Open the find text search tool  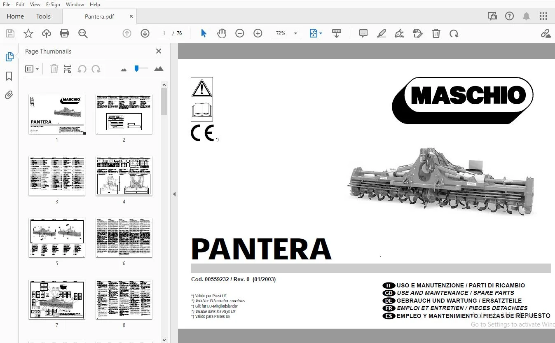point(83,33)
